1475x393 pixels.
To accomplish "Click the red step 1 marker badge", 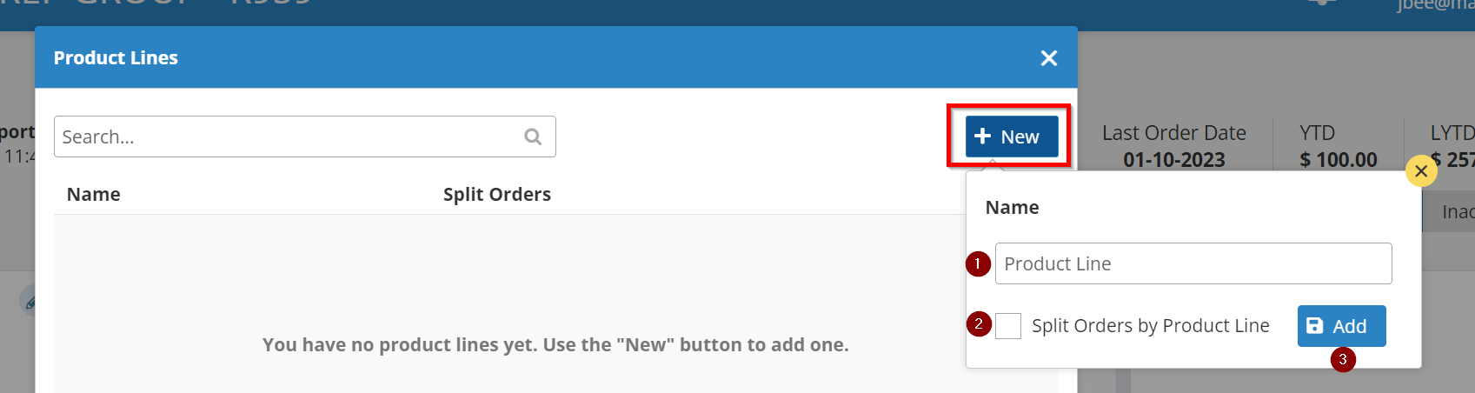I will click(x=979, y=263).
